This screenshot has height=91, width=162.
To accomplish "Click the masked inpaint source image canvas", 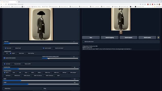I will tap(41, 24).
